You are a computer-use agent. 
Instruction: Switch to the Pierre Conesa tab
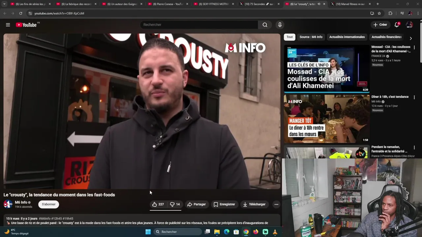click(167, 4)
